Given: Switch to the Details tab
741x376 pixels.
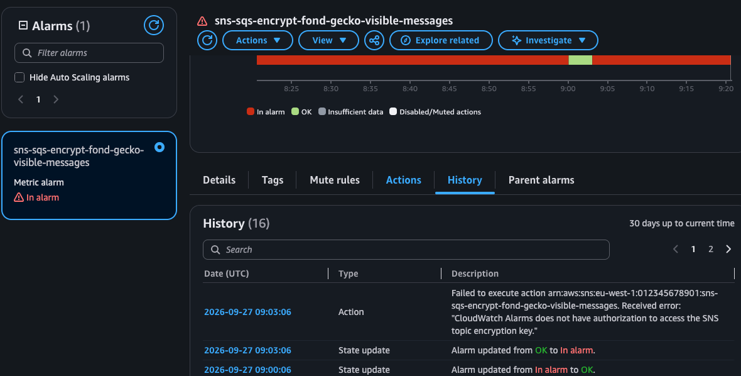Looking at the screenshot, I should pos(219,180).
